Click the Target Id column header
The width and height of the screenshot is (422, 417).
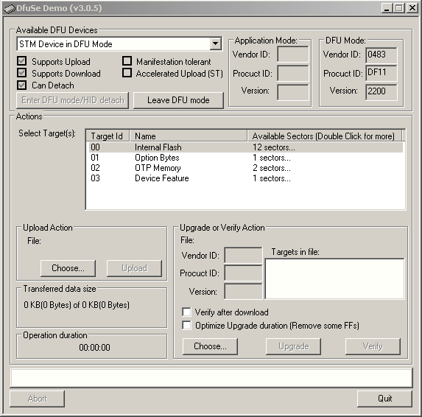(x=108, y=136)
